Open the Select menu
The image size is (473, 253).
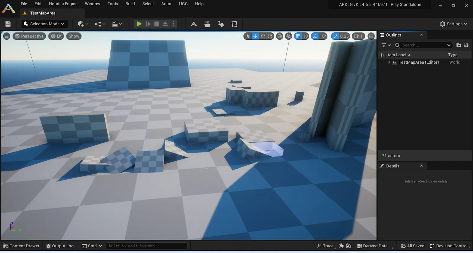148,4
